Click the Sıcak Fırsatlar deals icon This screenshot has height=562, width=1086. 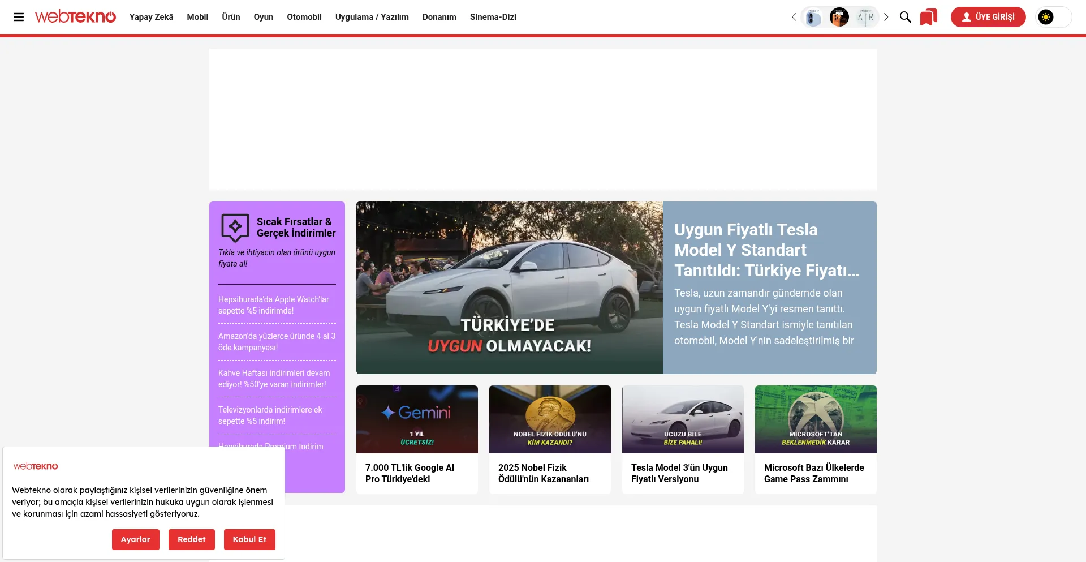(x=235, y=228)
